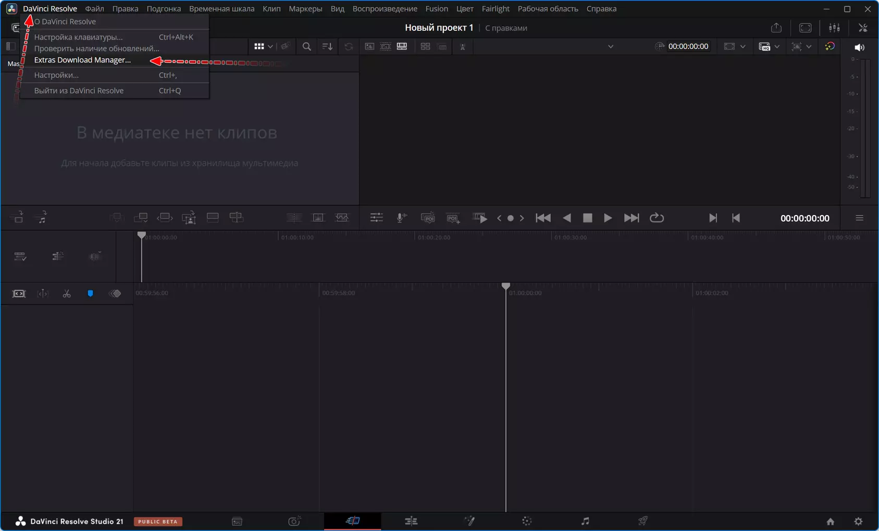Mute audio with the speaker icon
Viewport: 879px width, 531px height.
coord(860,47)
